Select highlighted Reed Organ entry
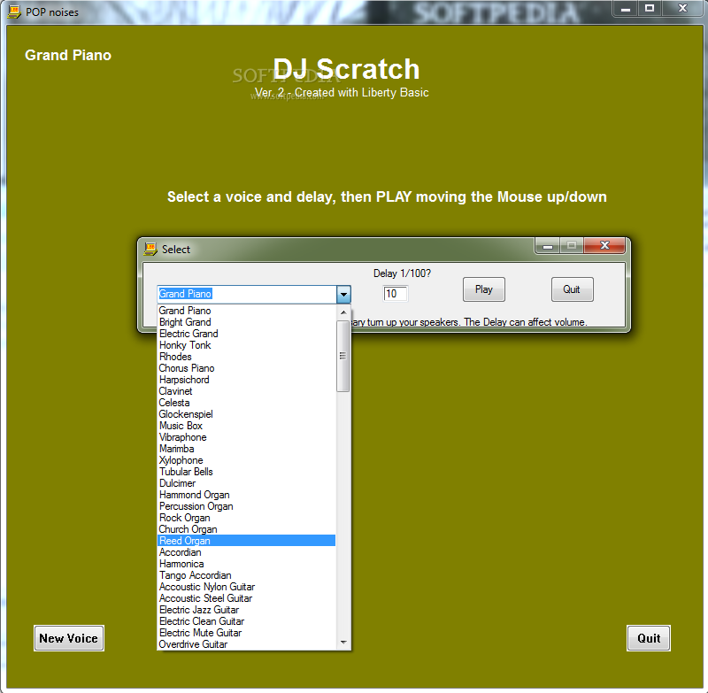This screenshot has height=693, width=708. [x=247, y=541]
